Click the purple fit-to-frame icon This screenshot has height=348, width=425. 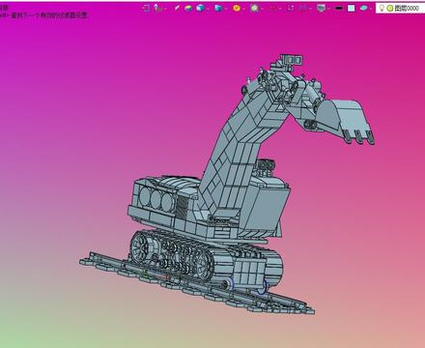291,8
